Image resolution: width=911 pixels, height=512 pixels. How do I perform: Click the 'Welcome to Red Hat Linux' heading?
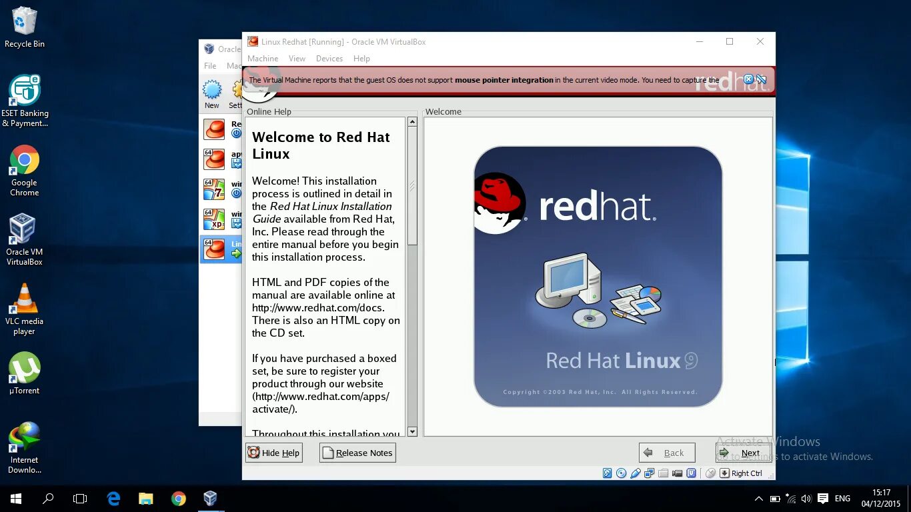(321, 145)
